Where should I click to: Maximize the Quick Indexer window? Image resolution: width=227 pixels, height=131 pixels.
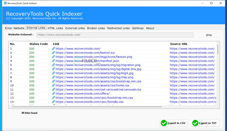211,3
